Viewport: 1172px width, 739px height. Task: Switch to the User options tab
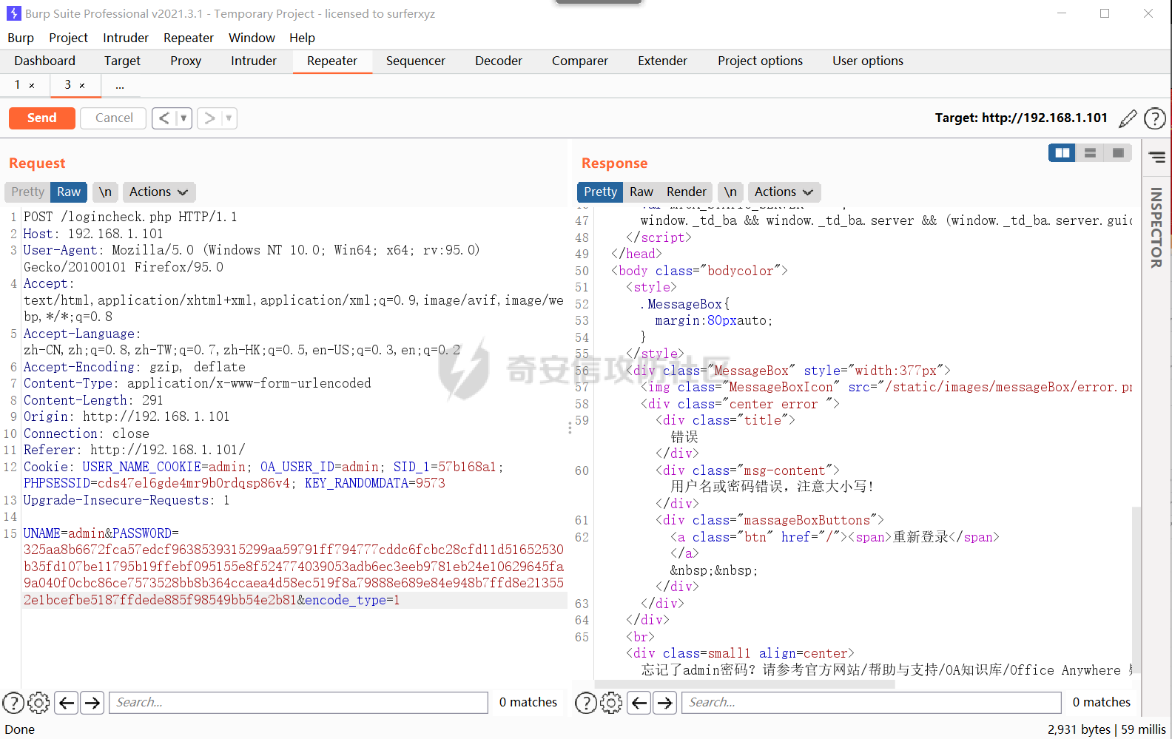tap(868, 61)
